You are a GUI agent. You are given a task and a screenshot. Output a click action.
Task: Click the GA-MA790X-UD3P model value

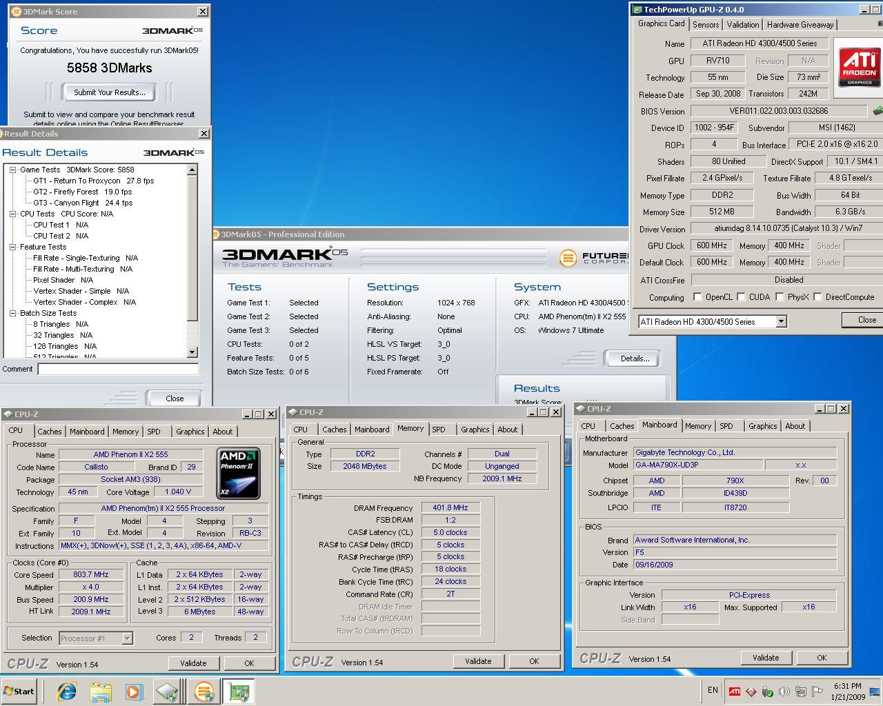[x=697, y=465]
